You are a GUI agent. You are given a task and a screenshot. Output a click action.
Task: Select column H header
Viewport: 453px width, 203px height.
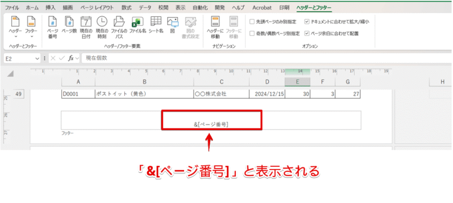click(442, 82)
